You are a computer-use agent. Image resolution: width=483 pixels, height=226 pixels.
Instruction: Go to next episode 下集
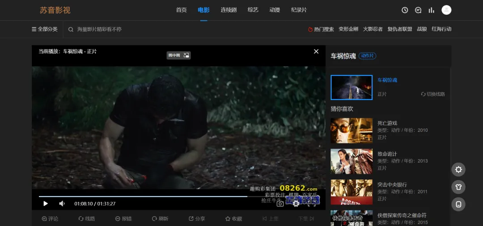[x=306, y=218]
